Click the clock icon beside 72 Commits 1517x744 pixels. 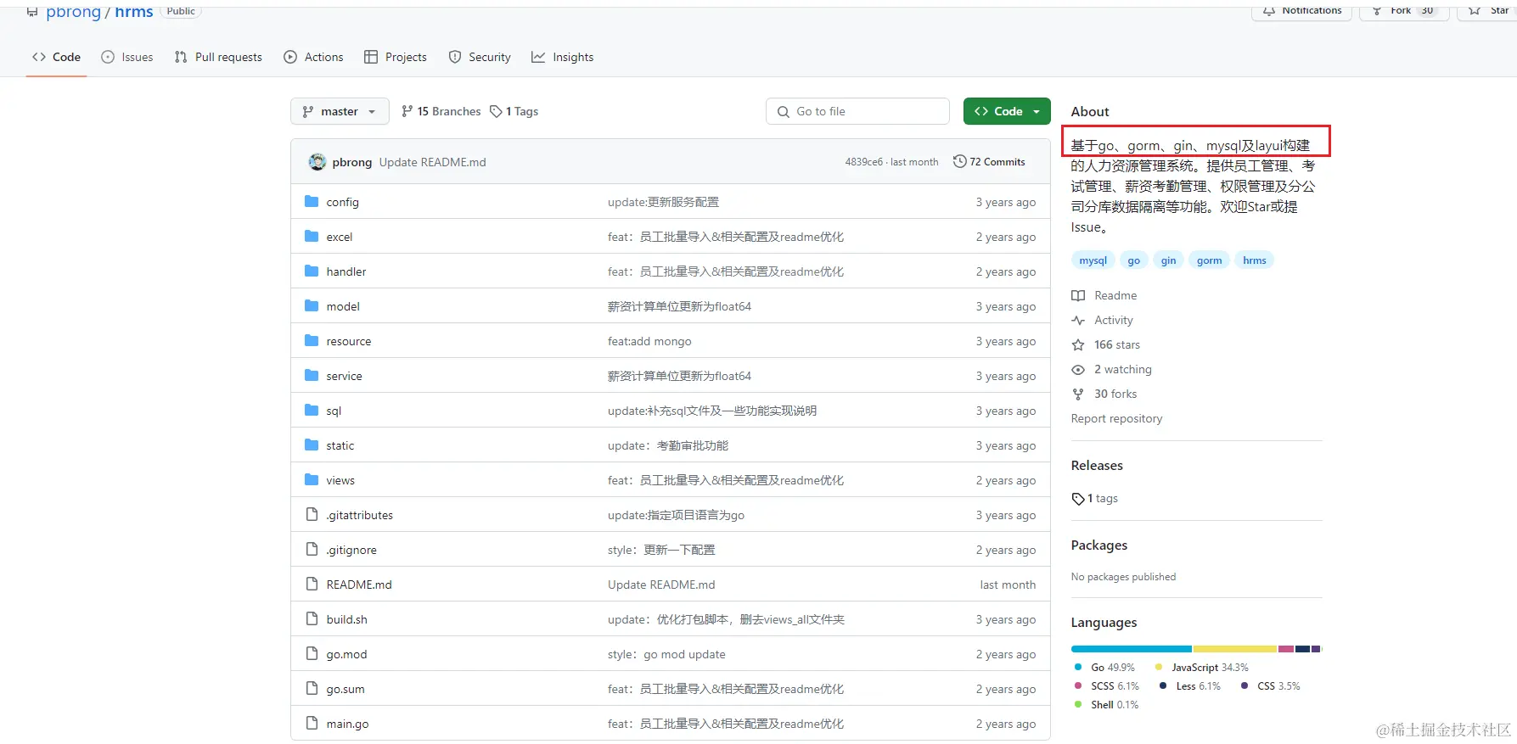coord(960,161)
